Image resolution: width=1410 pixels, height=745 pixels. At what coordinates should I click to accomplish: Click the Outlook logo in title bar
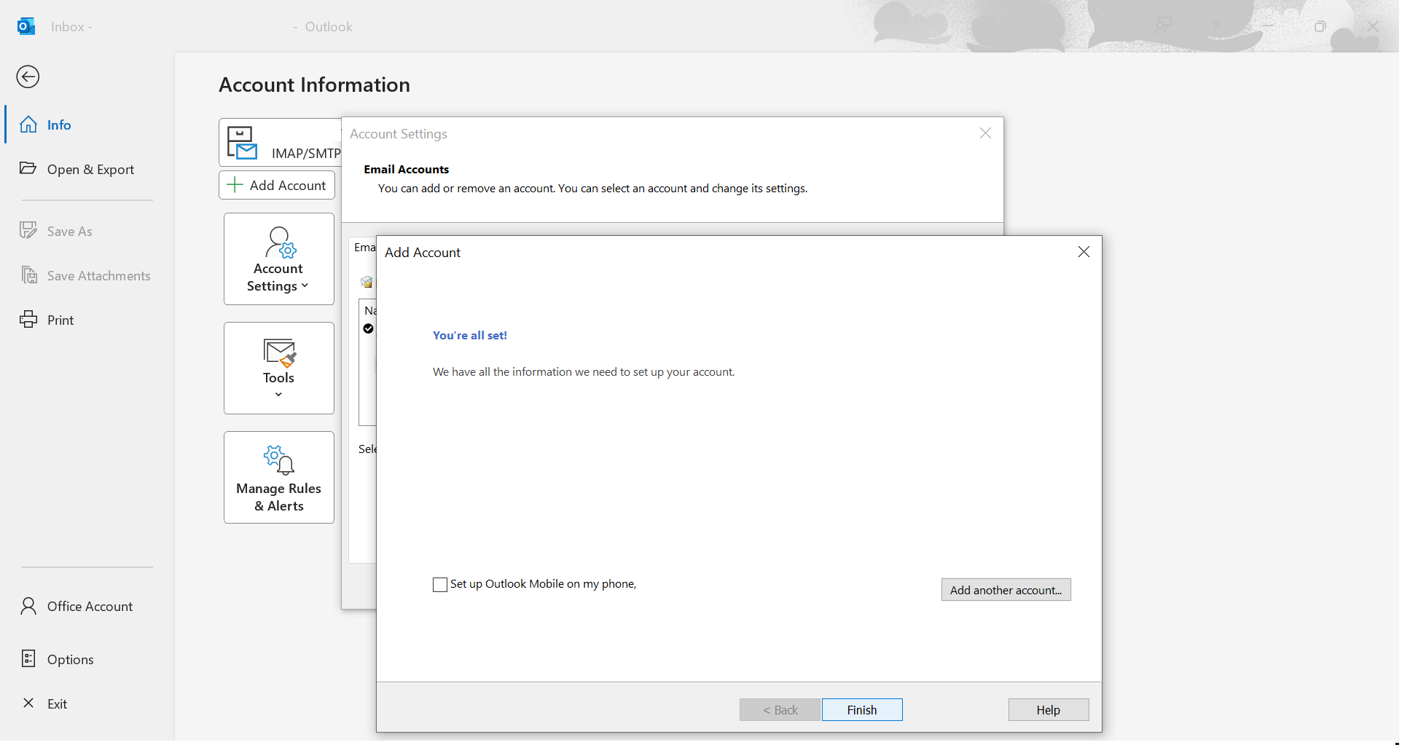[26, 26]
